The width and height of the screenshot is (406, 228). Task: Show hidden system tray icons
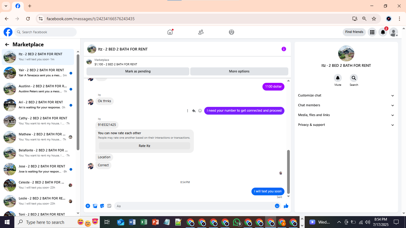(x=339, y=222)
